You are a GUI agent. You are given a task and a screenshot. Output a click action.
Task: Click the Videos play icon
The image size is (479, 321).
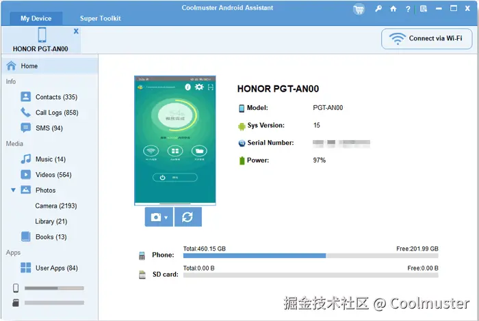click(x=26, y=174)
